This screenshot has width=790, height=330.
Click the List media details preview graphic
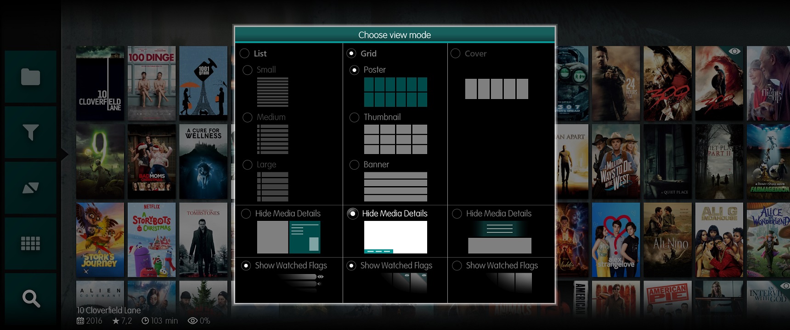(288, 237)
